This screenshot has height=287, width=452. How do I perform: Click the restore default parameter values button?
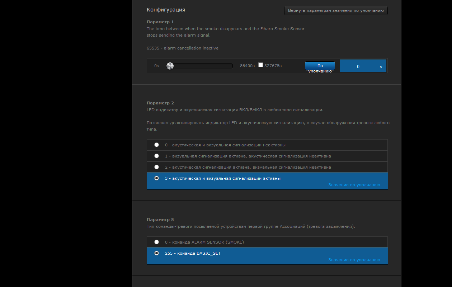point(336,10)
